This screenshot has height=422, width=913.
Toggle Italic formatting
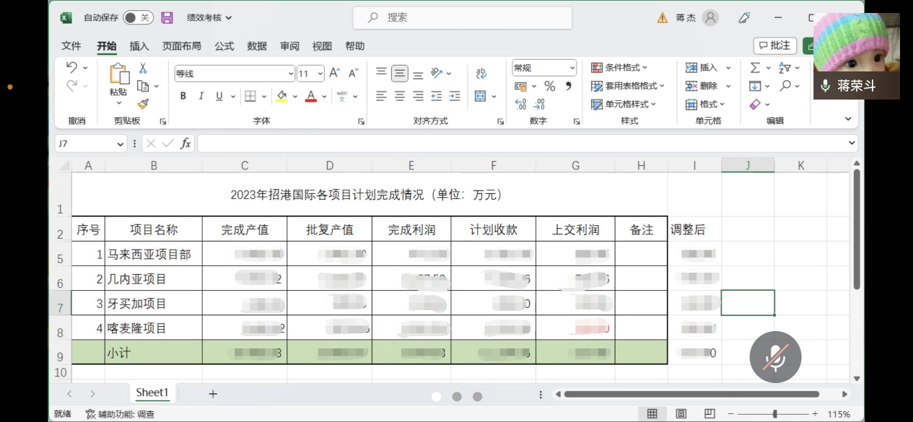pyautogui.click(x=201, y=96)
